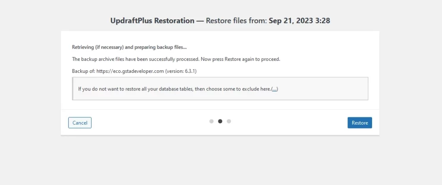This screenshot has width=442, height=185.
Task: Click the blue Restore button
Action: point(360,123)
